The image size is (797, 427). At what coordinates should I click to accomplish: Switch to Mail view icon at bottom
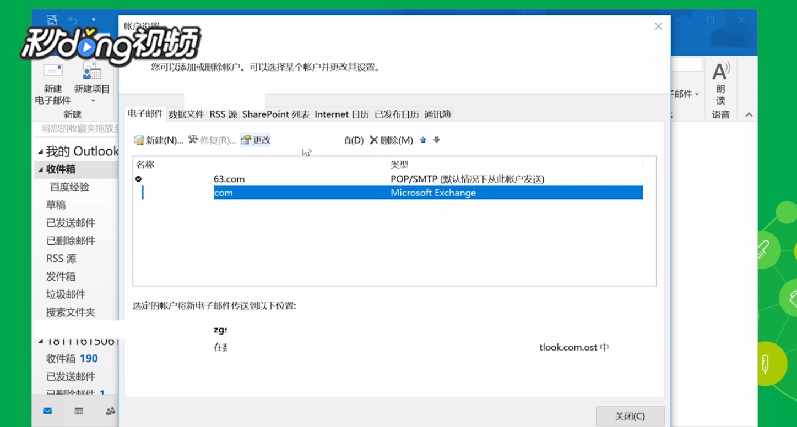[x=48, y=411]
